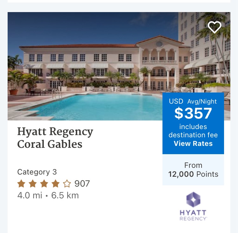The height and width of the screenshot is (233, 238).
Task: Select the From 12,000 Points option
Action: coord(193,170)
